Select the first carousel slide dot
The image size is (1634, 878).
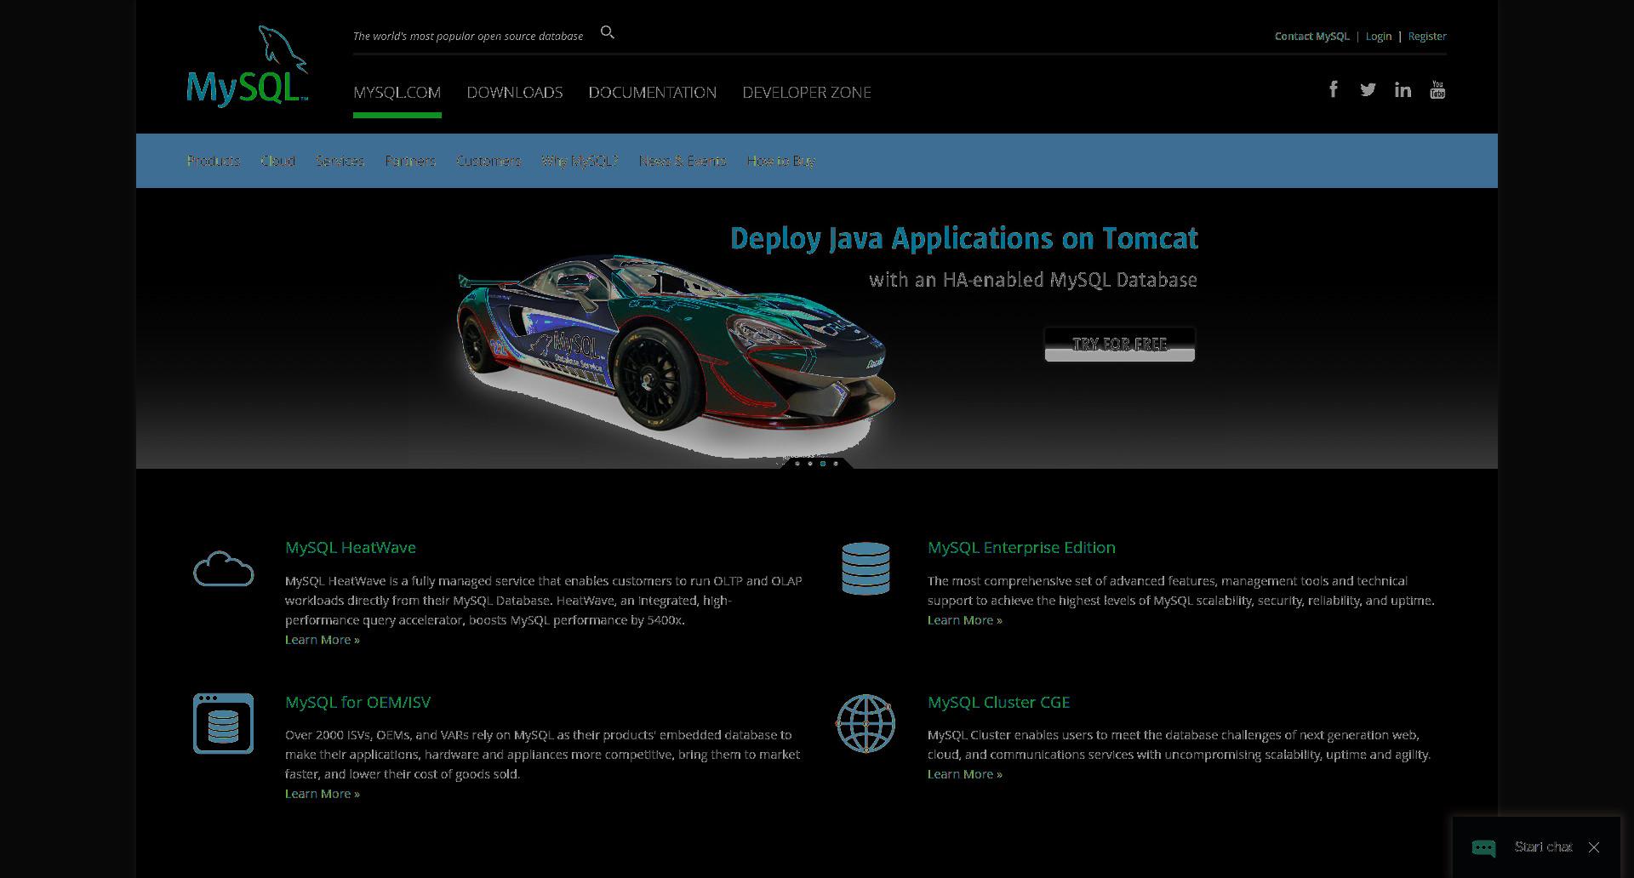[x=797, y=464]
